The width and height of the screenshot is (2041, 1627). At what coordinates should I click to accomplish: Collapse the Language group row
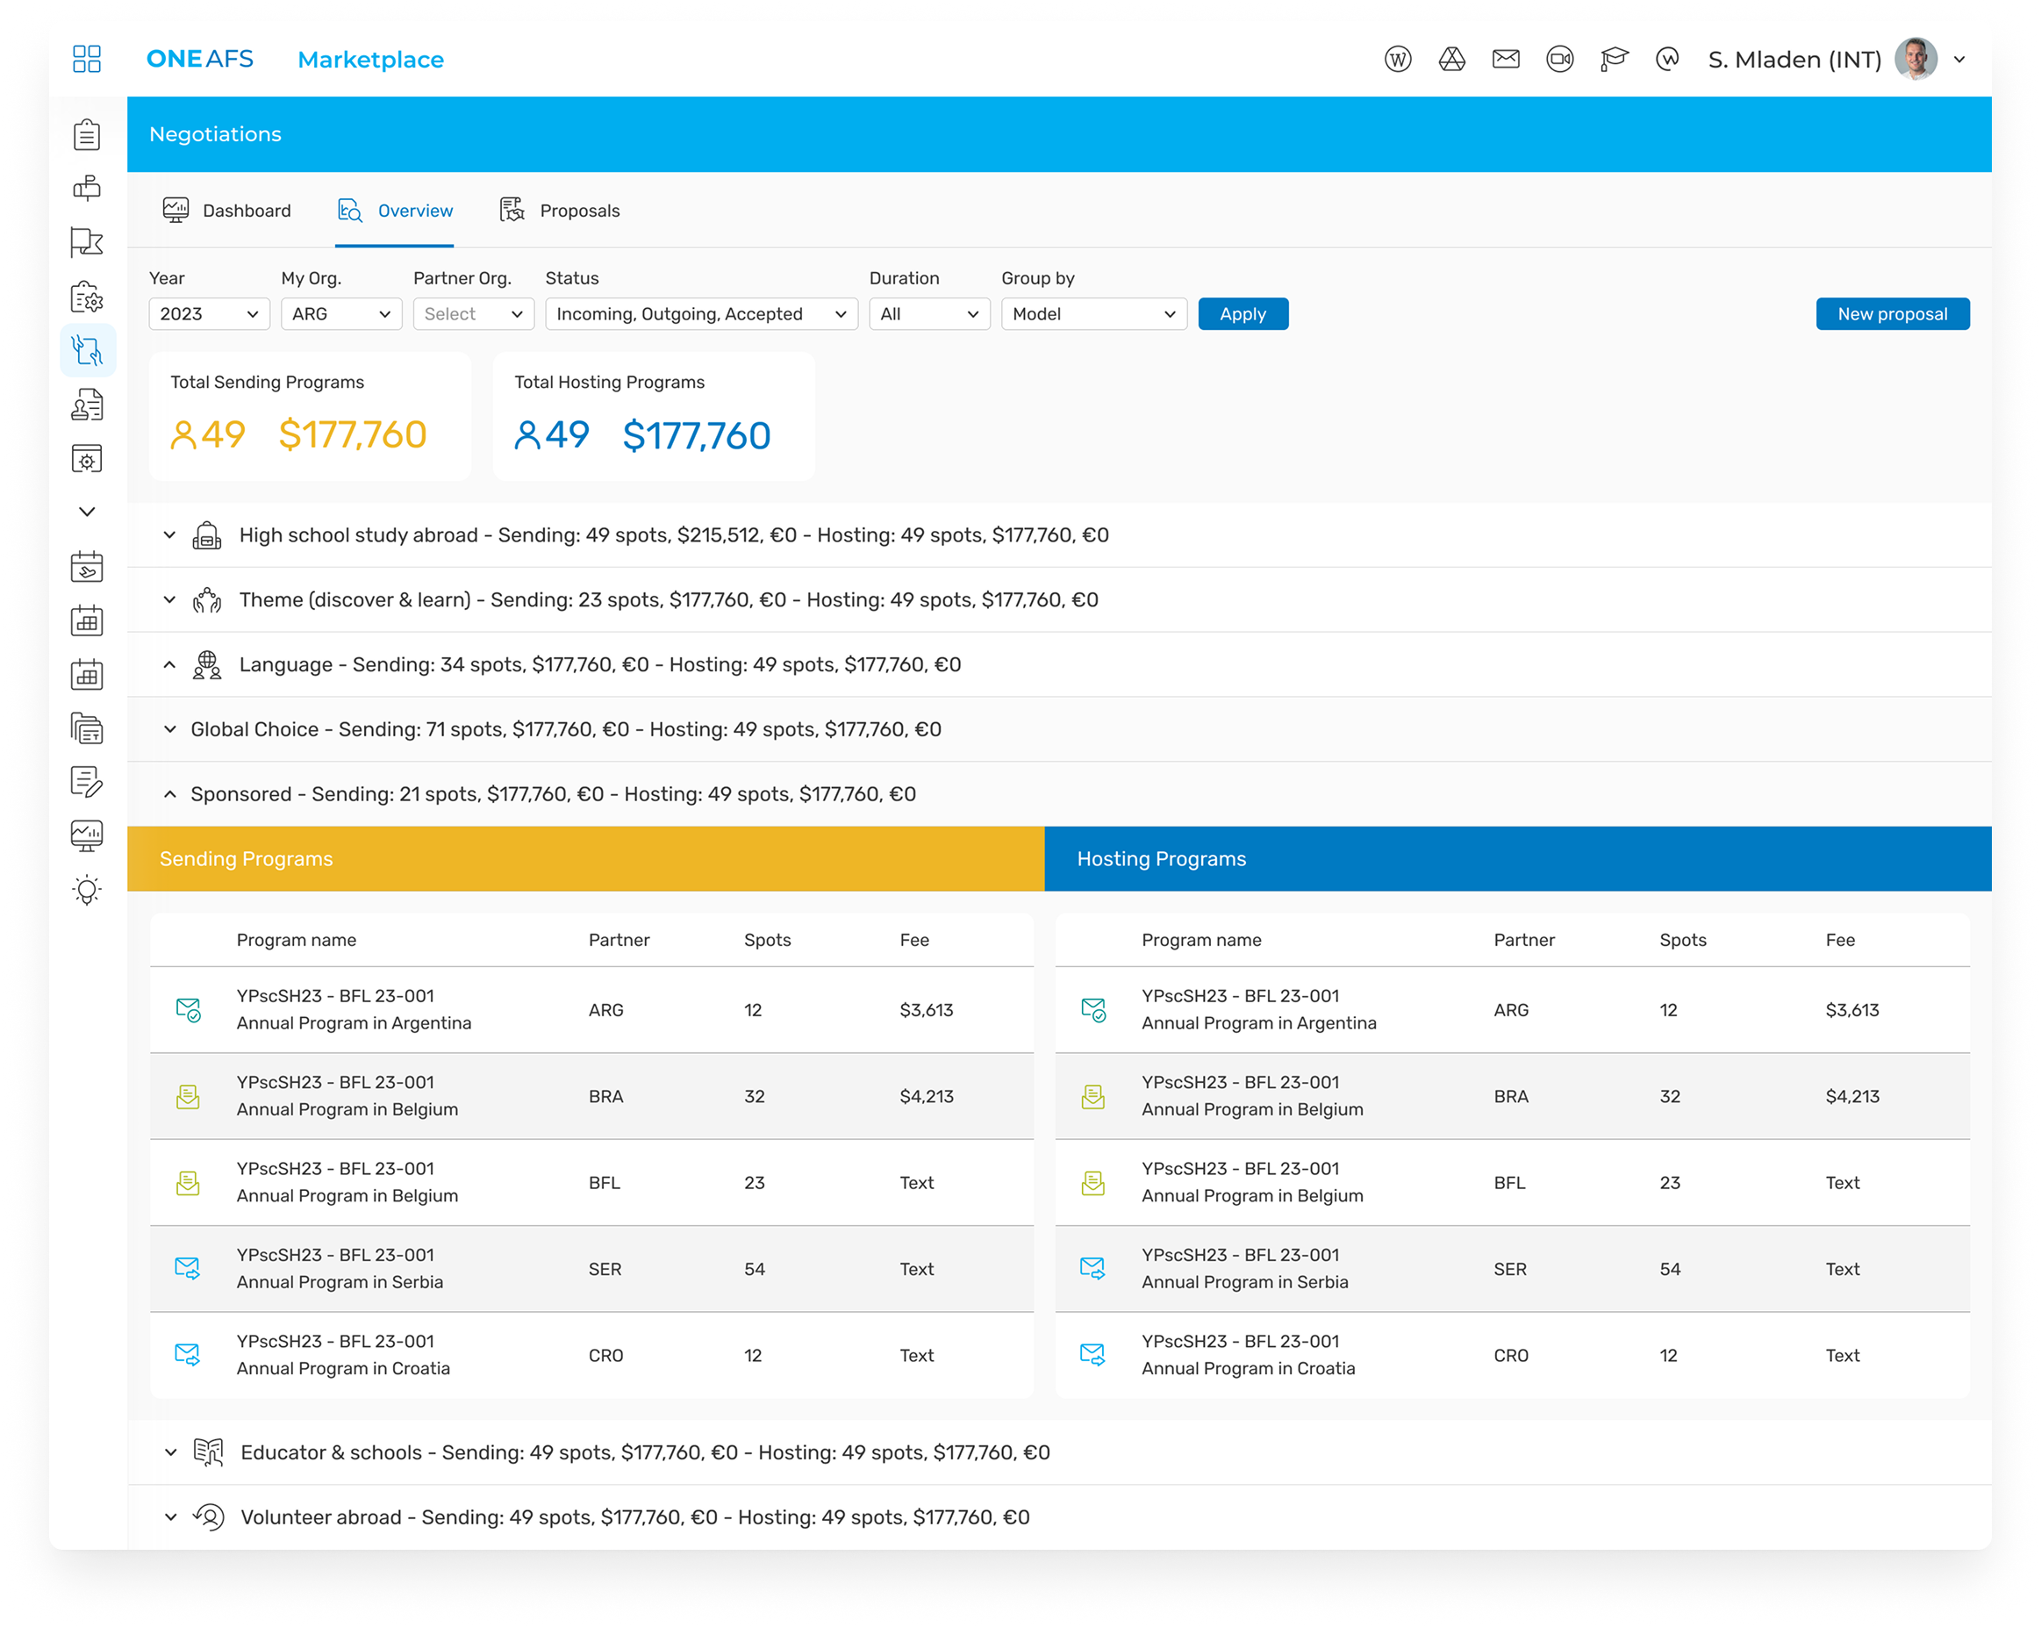(x=1058, y=665)
